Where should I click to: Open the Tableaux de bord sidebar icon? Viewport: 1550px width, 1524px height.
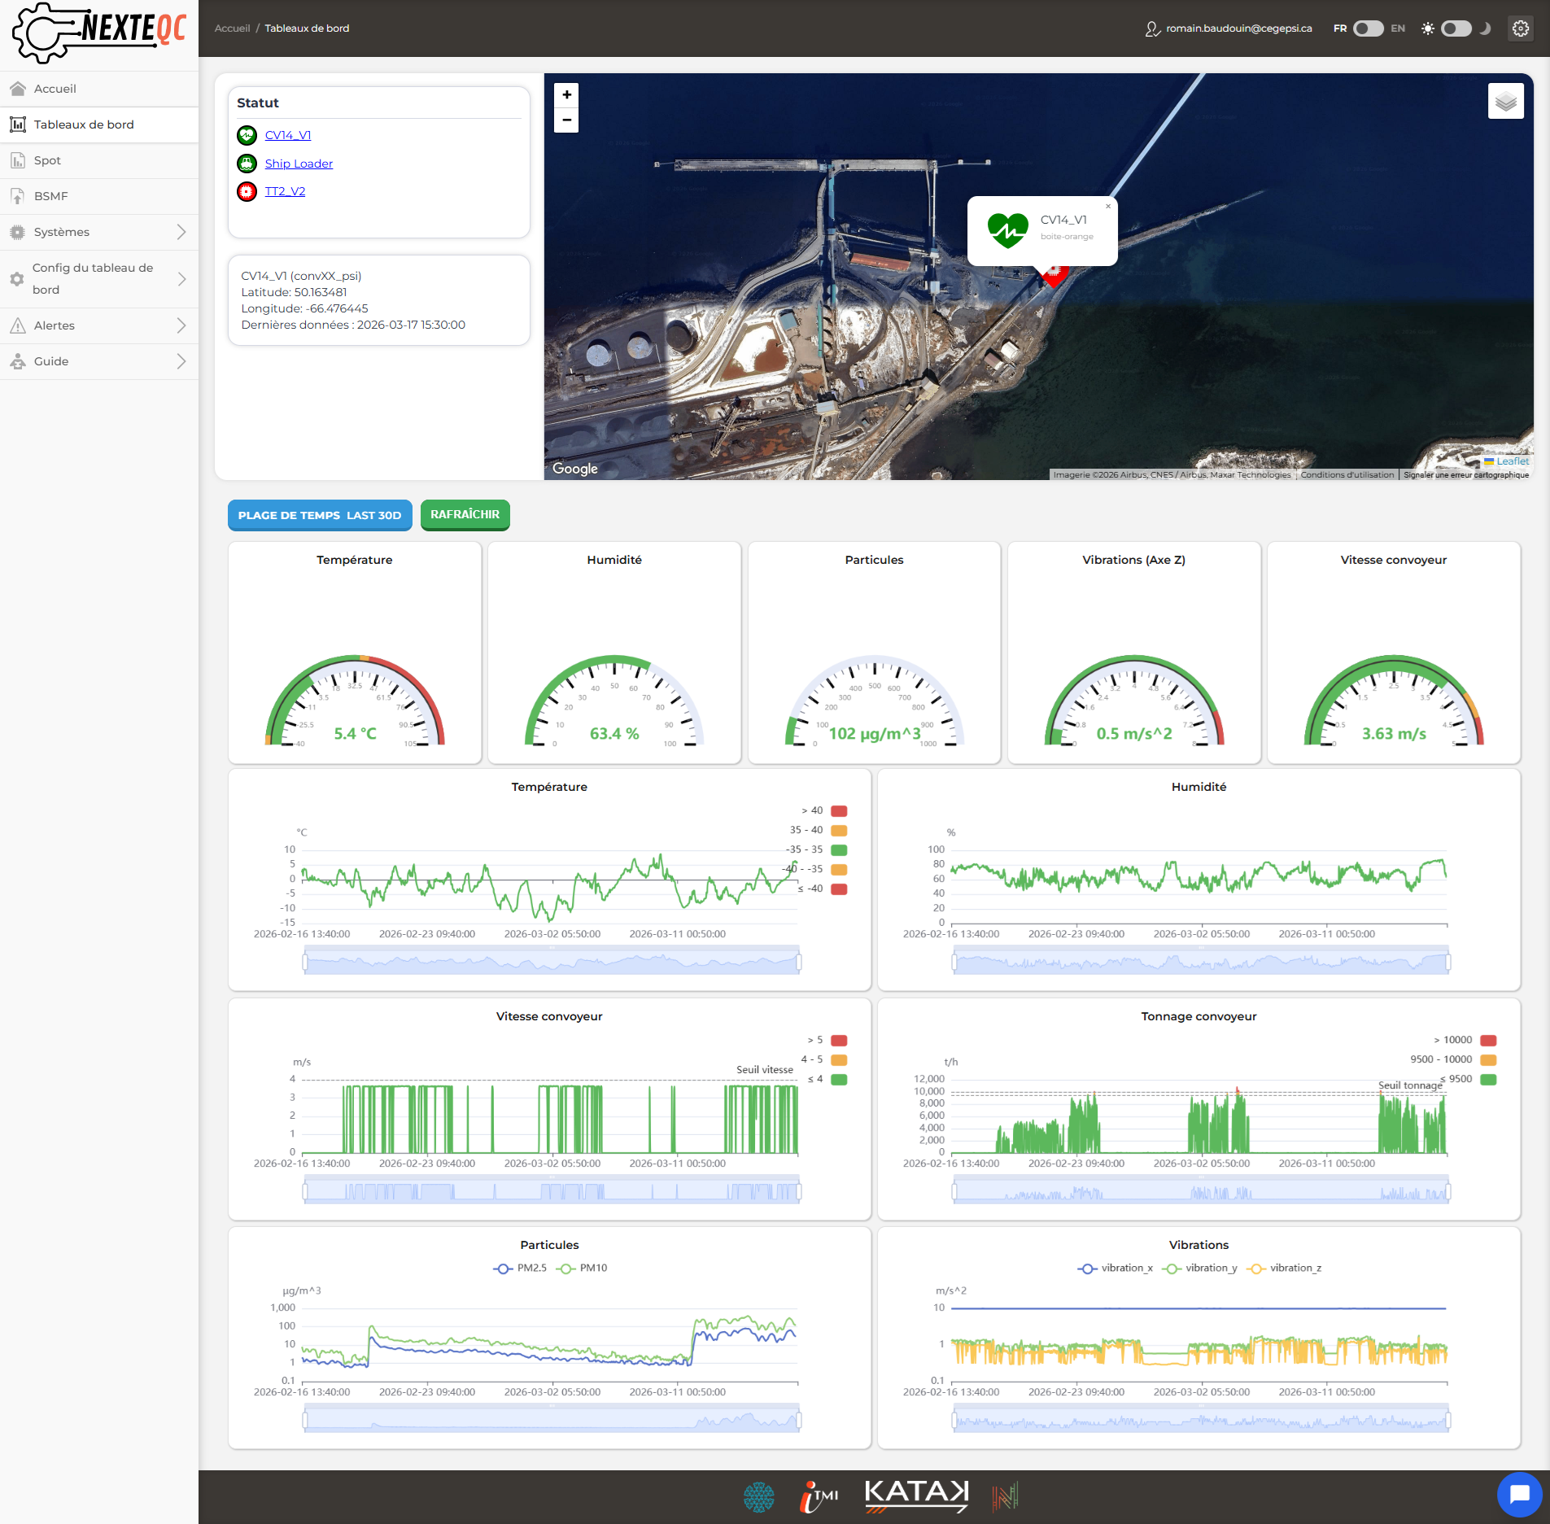coord(18,124)
